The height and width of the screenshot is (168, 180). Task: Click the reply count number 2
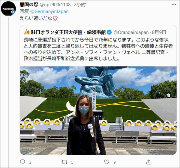tap(30, 162)
